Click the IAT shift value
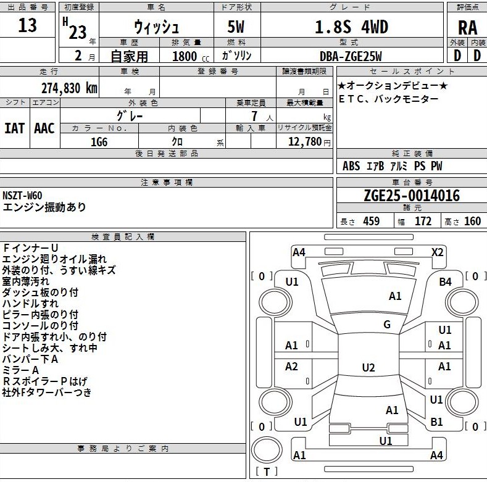 (14, 128)
